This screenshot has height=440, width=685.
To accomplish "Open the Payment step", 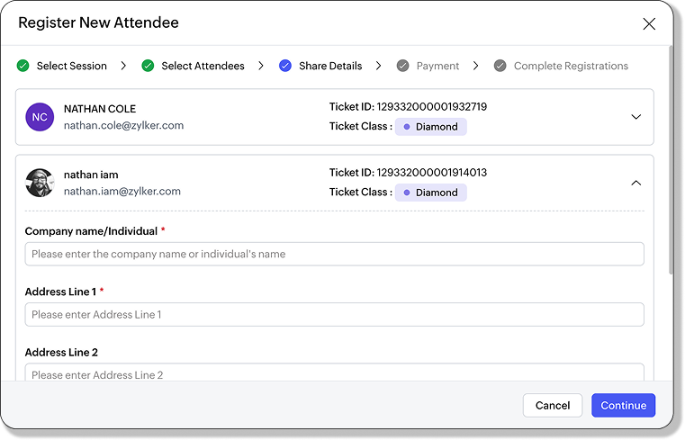I will click(x=437, y=66).
